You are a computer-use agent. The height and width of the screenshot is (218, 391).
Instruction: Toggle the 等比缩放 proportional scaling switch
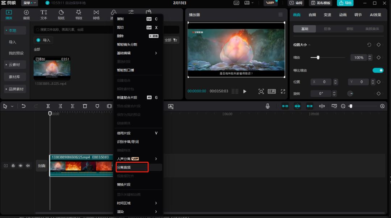[x=378, y=70]
